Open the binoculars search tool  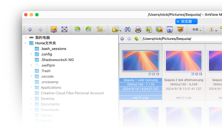tap(128, 29)
